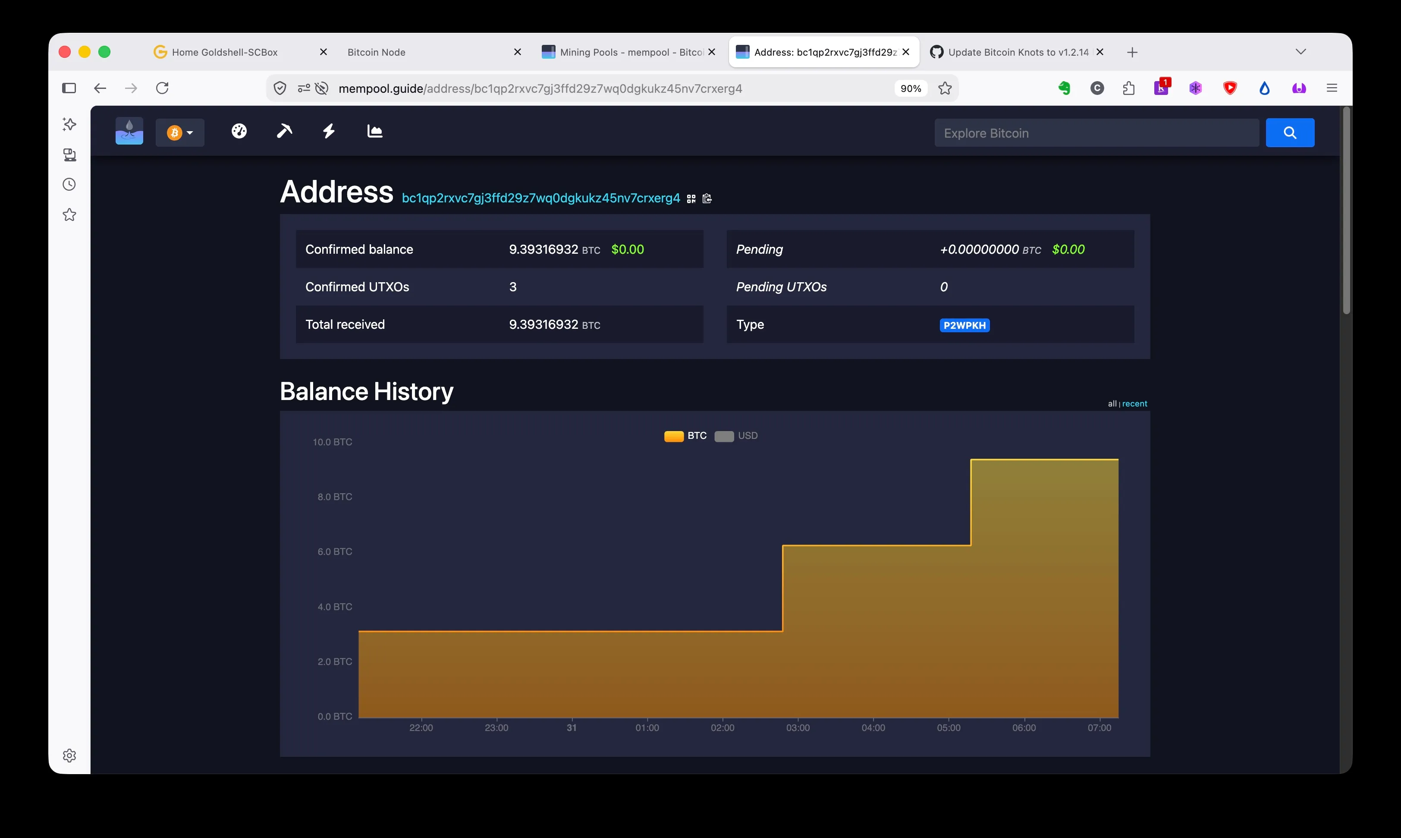1401x838 pixels.
Task: Click the Total received 9.39316932 value
Action: tap(554, 324)
